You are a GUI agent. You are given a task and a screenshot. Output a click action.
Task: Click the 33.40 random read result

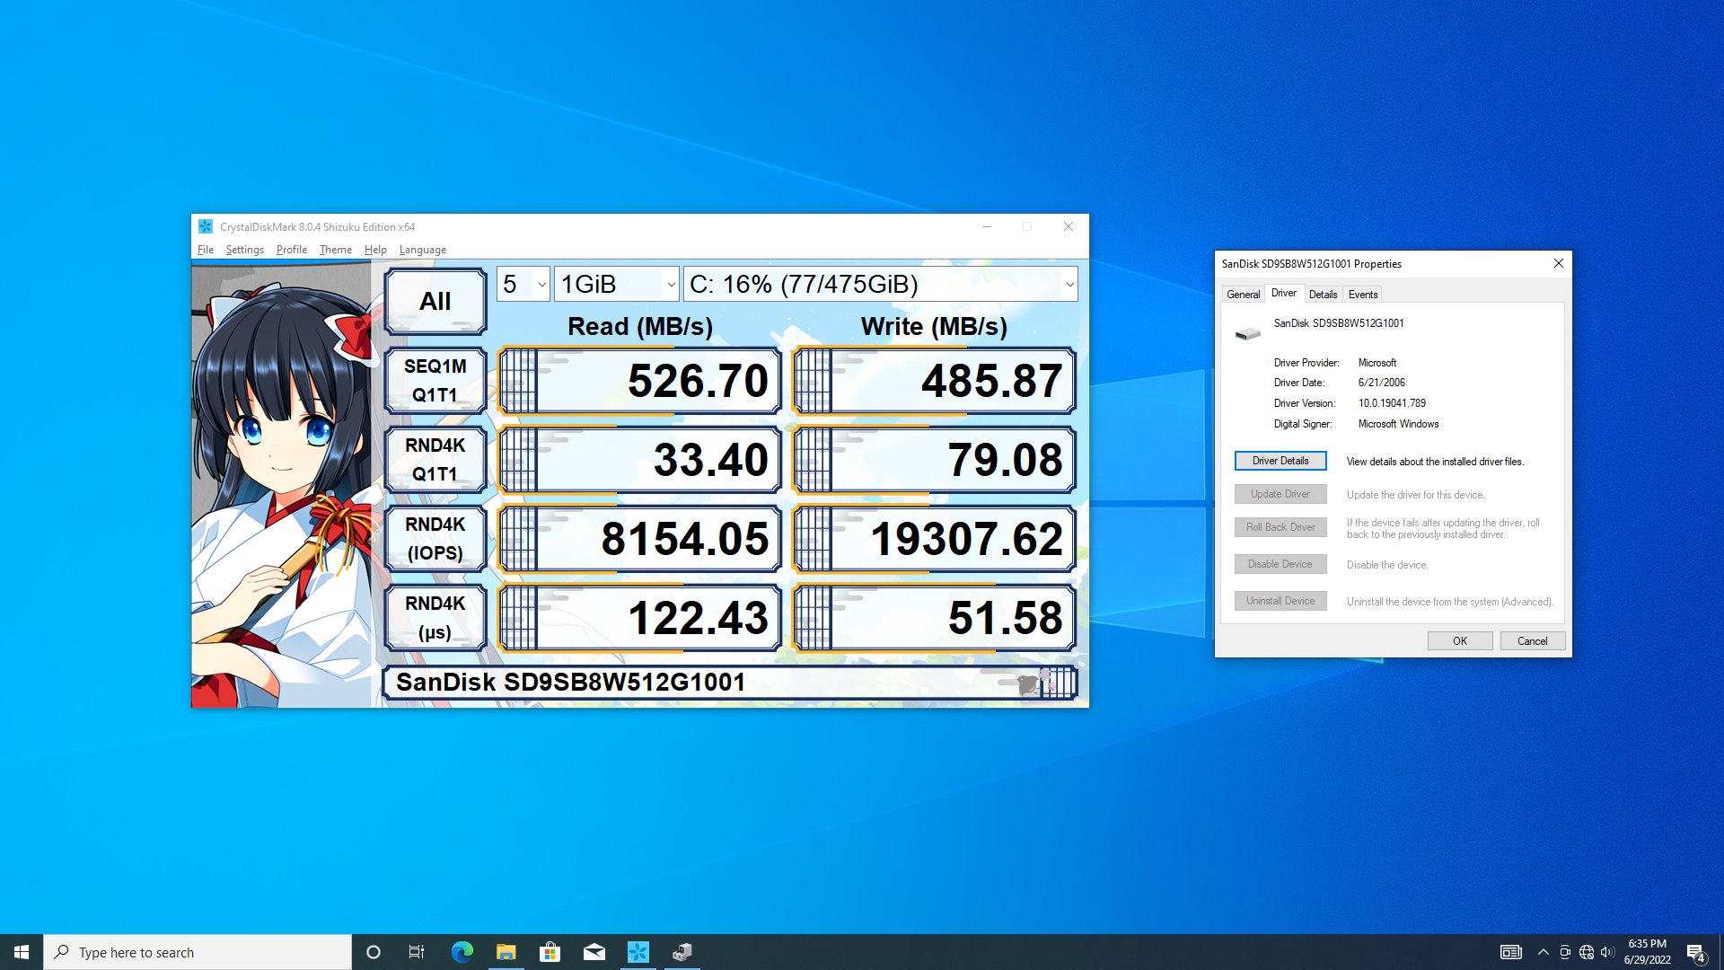[x=639, y=460]
